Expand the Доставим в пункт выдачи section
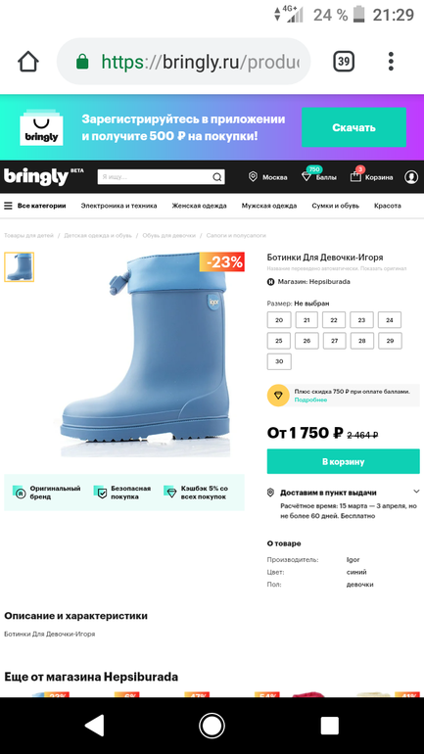The width and height of the screenshot is (424, 754). pos(416,492)
